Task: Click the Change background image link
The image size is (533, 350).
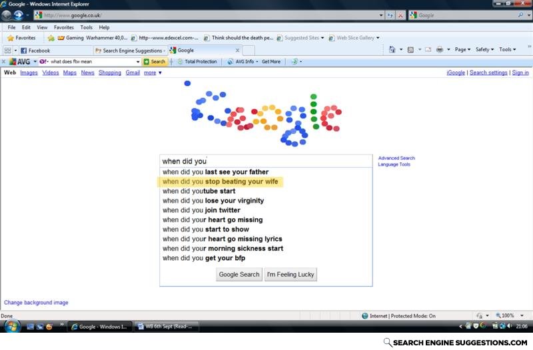Action: (36, 303)
